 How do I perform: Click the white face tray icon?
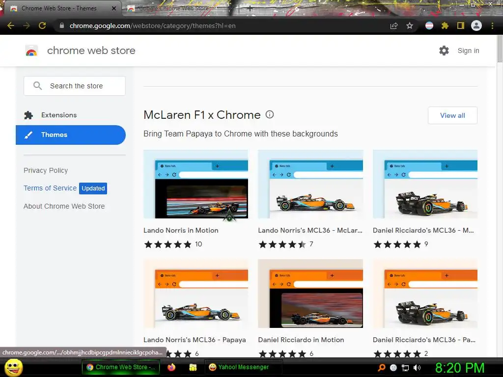point(393,368)
